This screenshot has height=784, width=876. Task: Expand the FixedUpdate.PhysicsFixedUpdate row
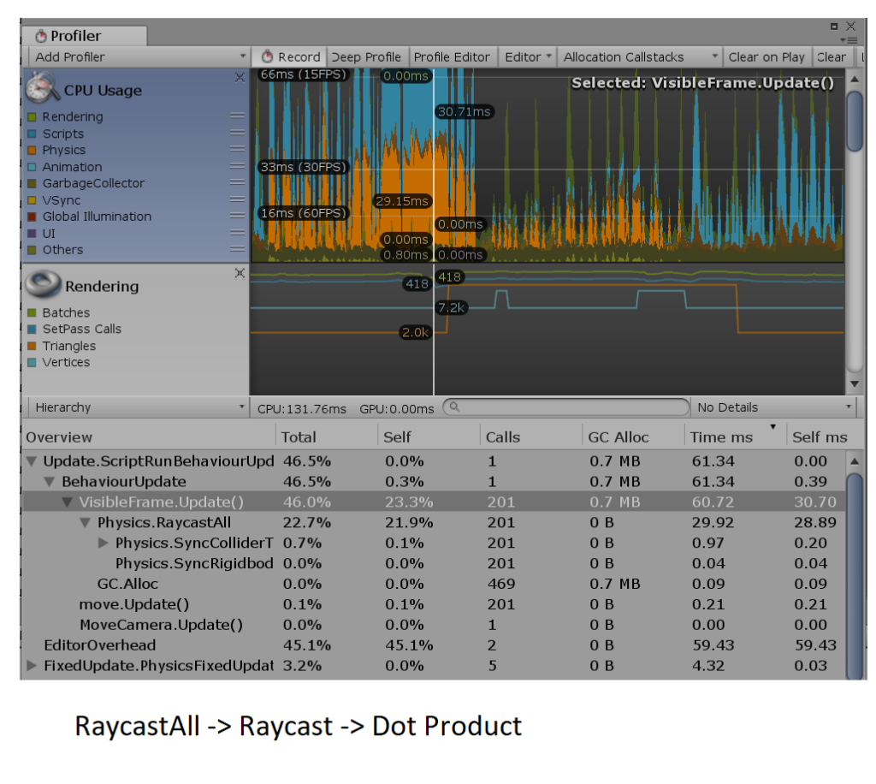(33, 666)
